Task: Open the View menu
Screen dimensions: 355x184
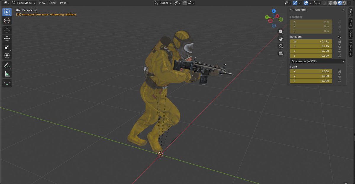Action: (42, 3)
